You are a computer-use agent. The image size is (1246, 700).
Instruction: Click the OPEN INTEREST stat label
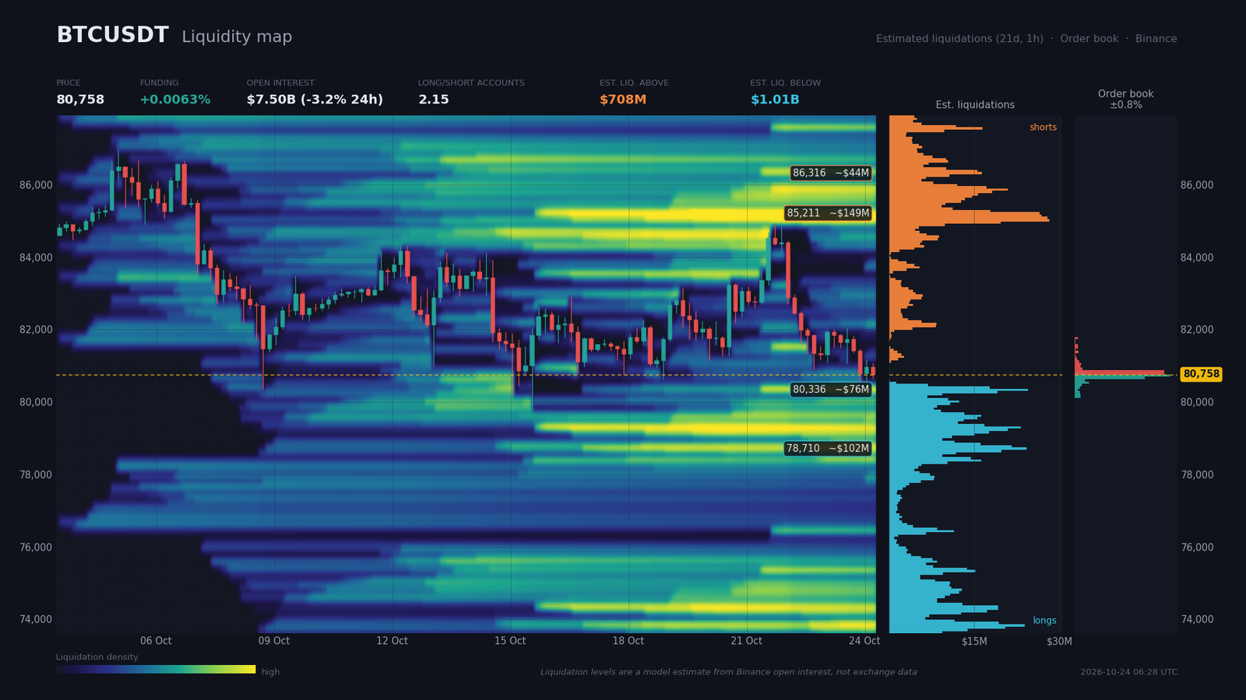pyautogui.click(x=280, y=83)
